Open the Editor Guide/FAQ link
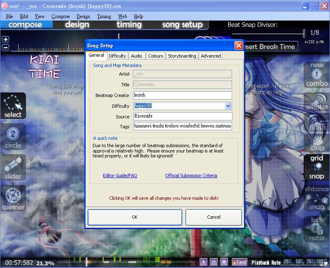Viewport: 330px width, 268px height. (x=120, y=176)
